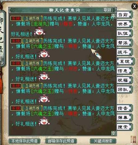Click the laughing emoji in the last message

(x=44, y=121)
